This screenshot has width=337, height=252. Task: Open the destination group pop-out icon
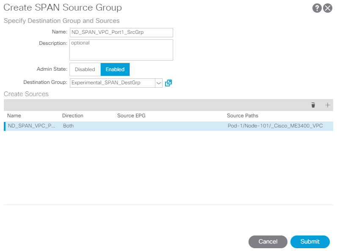click(168, 83)
